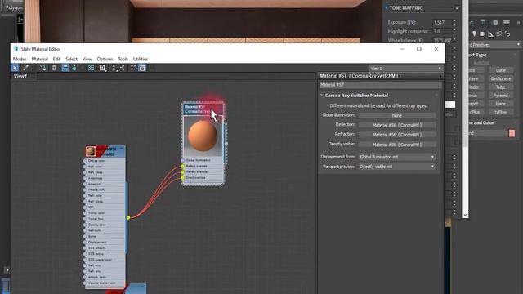523x294 pixels.
Task: Click the Delete Selected trash icon
Action: [x=54, y=68]
